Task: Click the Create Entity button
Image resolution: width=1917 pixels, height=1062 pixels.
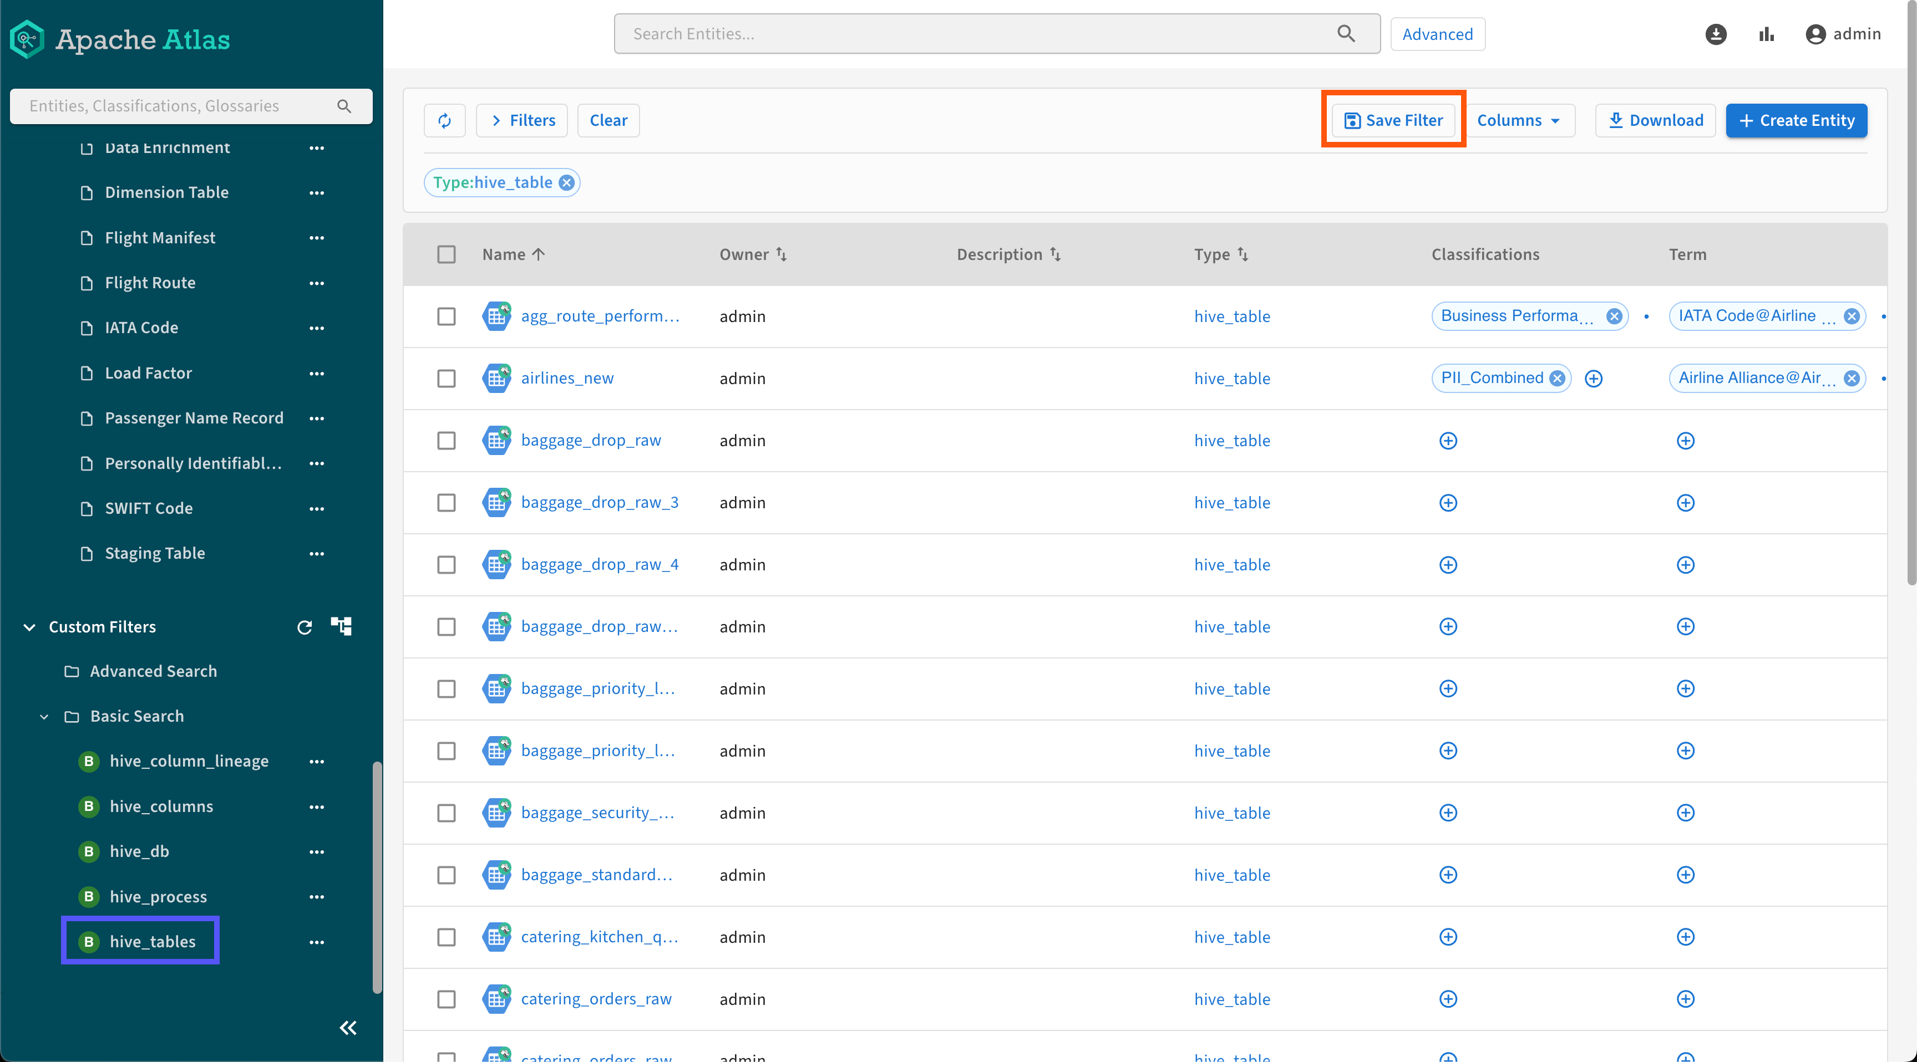Action: 1796,120
